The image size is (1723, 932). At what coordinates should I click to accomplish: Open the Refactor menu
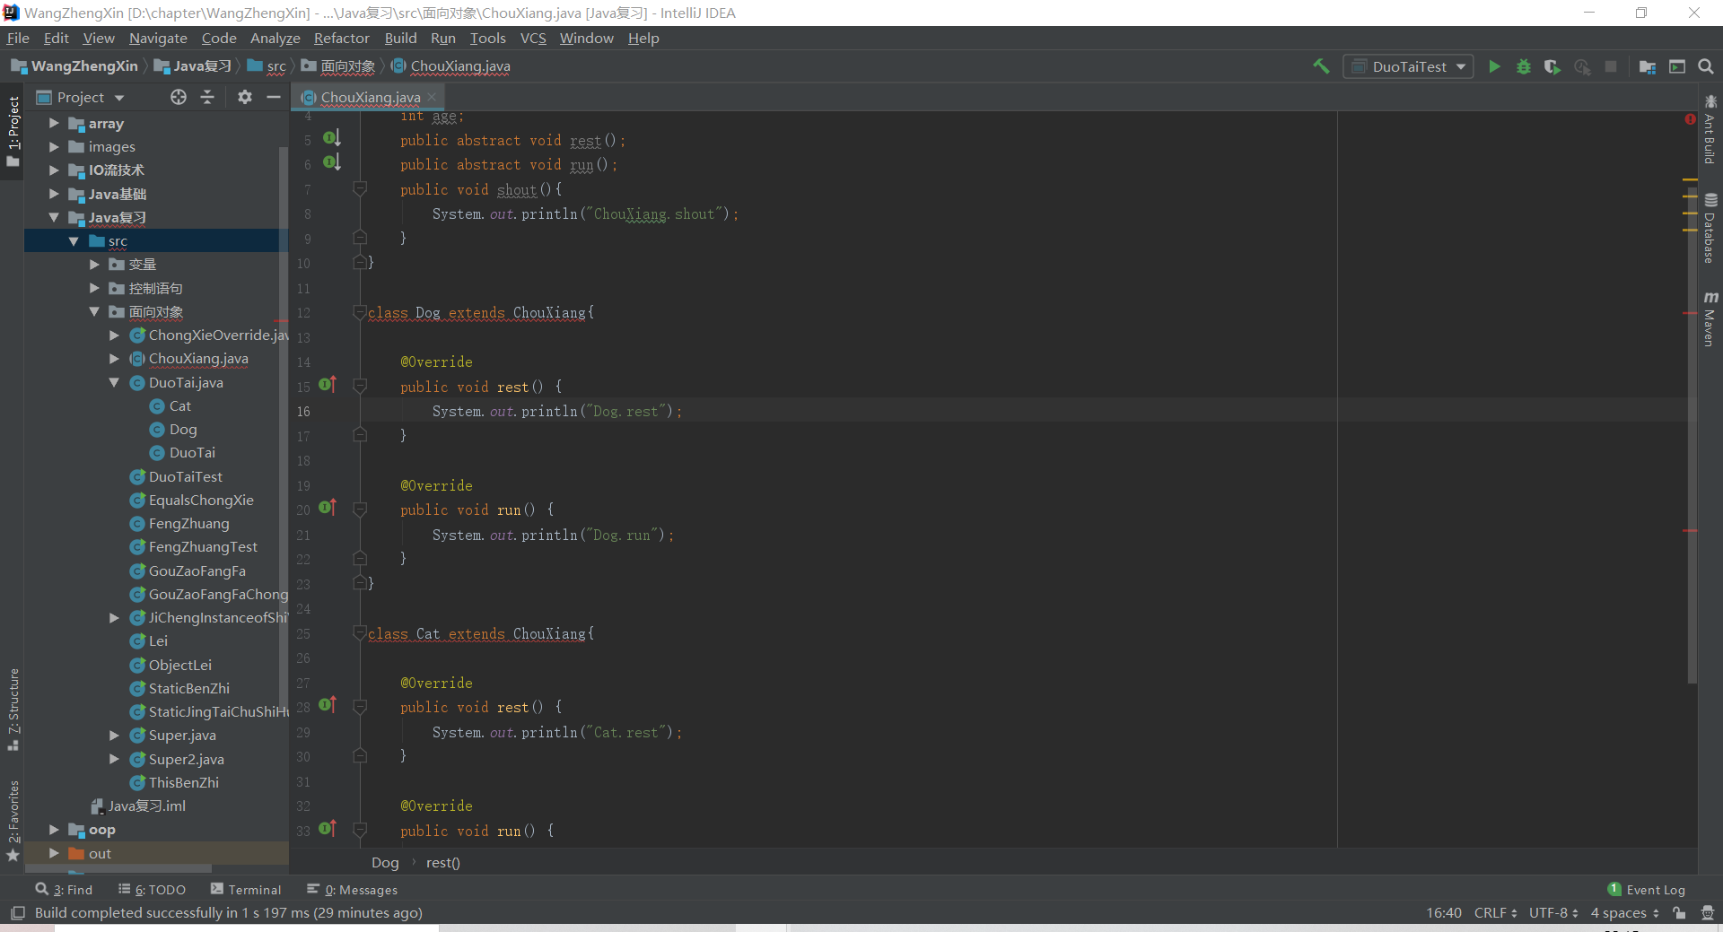click(x=341, y=39)
